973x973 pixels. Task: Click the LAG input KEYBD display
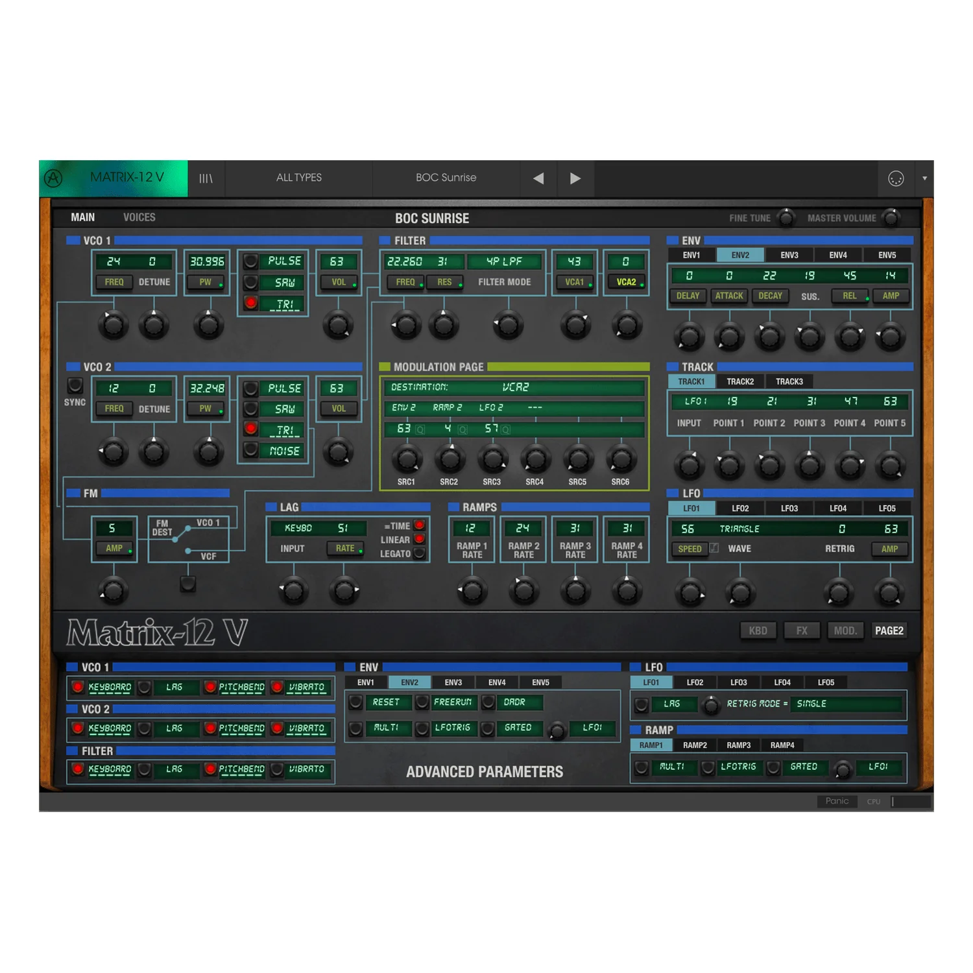tap(298, 529)
